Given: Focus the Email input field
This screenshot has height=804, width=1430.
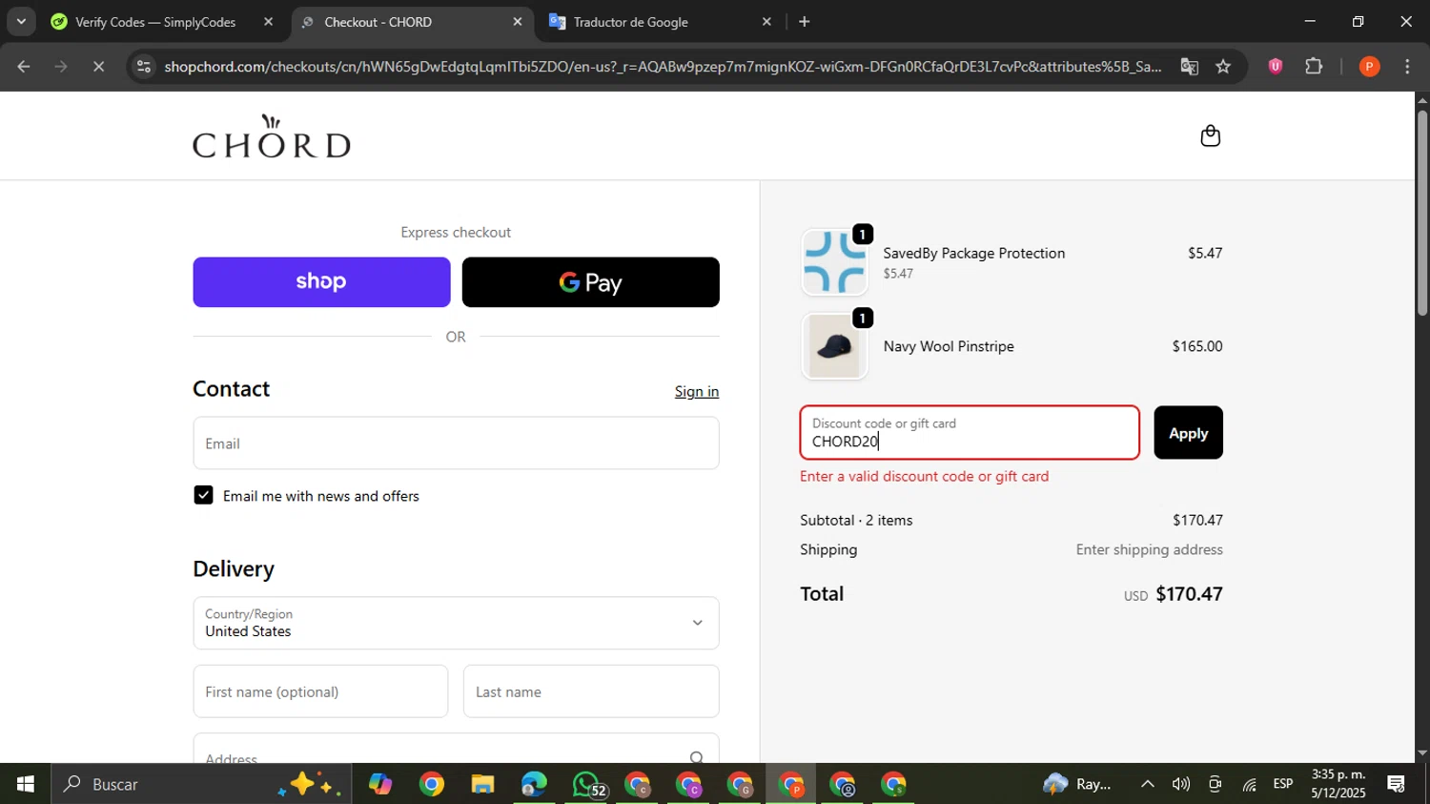Looking at the screenshot, I should pos(456,443).
